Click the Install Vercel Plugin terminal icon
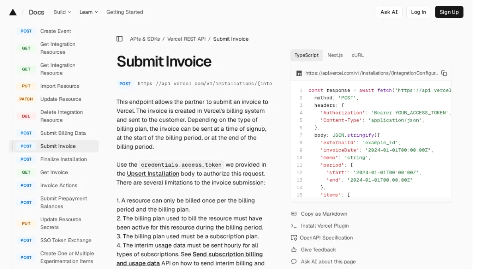Viewport: 478px width, 269px height. click(x=294, y=226)
